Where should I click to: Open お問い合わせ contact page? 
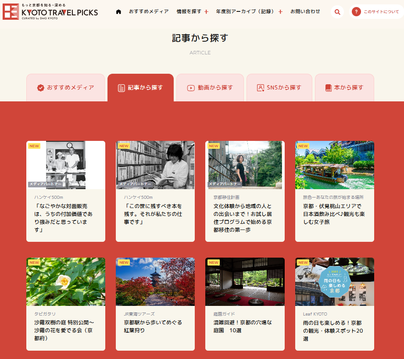(x=305, y=11)
